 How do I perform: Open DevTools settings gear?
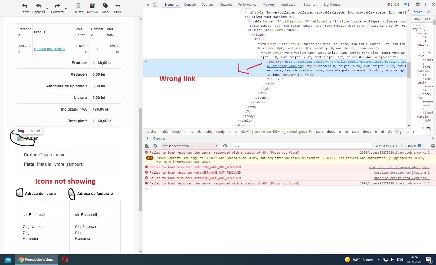pos(418,4)
